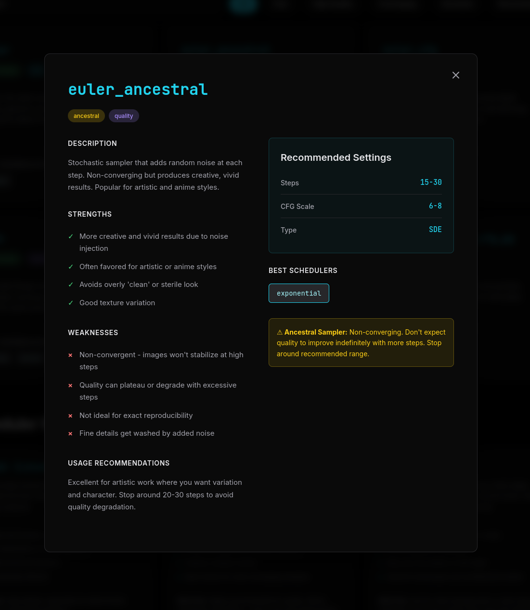Click the cross beside "Fine details get washed by added noise"
530x610 pixels.
pos(70,433)
